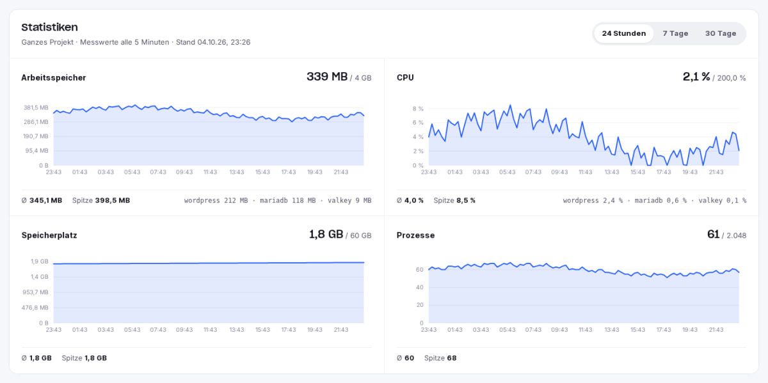This screenshot has height=383, width=768.
Task: Click the / 60 GB storage limit text
Action: click(358, 236)
